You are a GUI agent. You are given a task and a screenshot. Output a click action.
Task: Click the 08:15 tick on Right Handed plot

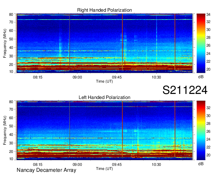pos(38,77)
